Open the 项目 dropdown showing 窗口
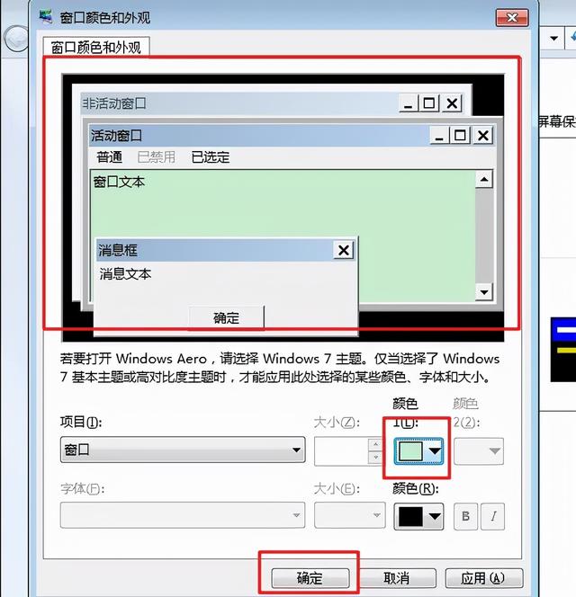 (183, 450)
